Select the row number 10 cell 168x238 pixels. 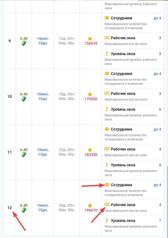coord(10,97)
